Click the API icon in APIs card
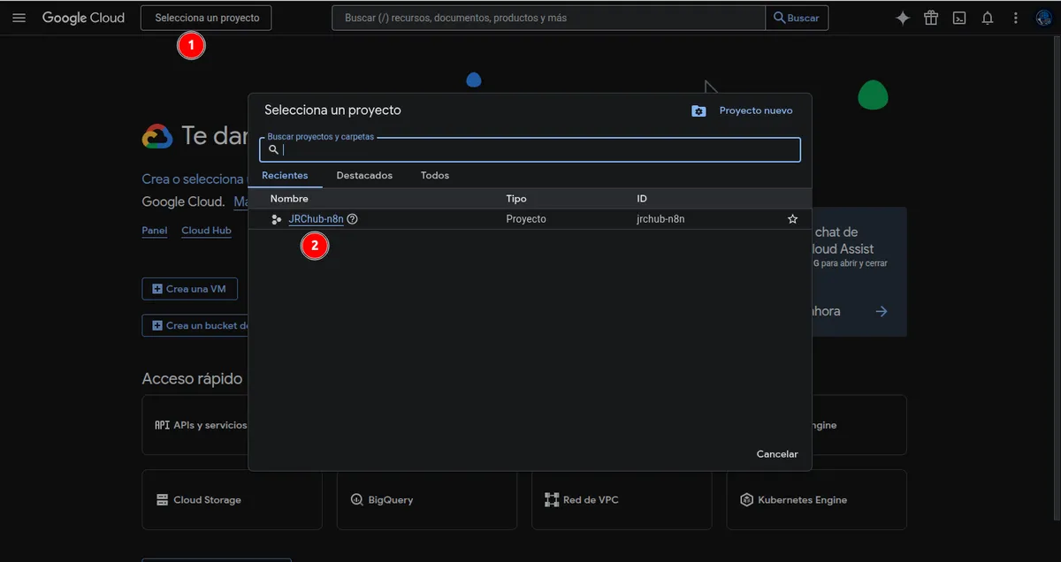This screenshot has width=1061, height=562. coord(163,425)
